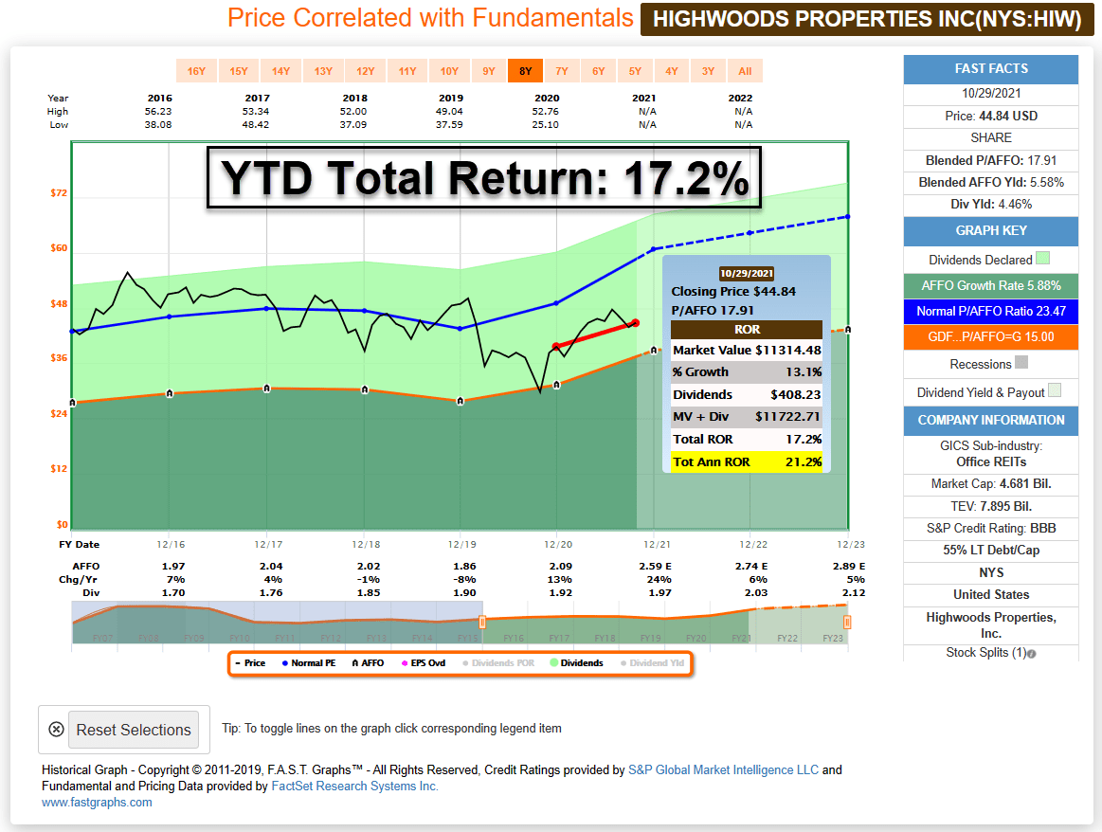The image size is (1102, 832).
Task: Toggle the Dividend Yield & Payout checkbox
Action: (1055, 390)
